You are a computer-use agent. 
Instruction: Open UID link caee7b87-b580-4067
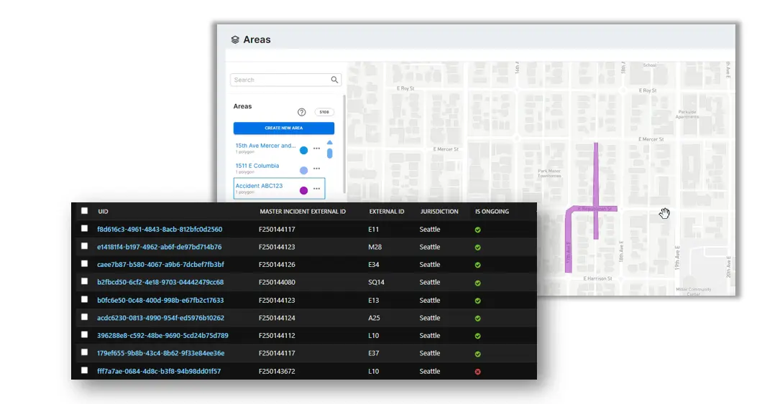point(160,264)
